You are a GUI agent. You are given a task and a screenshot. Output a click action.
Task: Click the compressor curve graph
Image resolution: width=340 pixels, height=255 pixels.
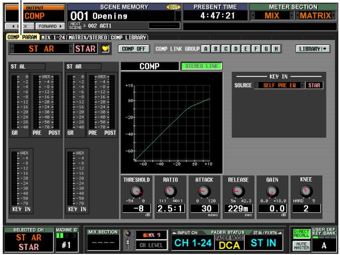point(172,123)
